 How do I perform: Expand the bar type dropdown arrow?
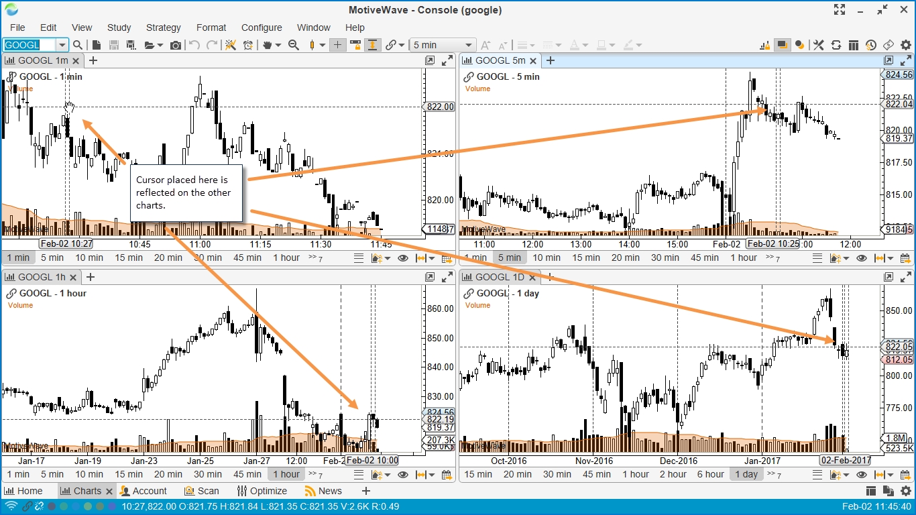click(322, 46)
